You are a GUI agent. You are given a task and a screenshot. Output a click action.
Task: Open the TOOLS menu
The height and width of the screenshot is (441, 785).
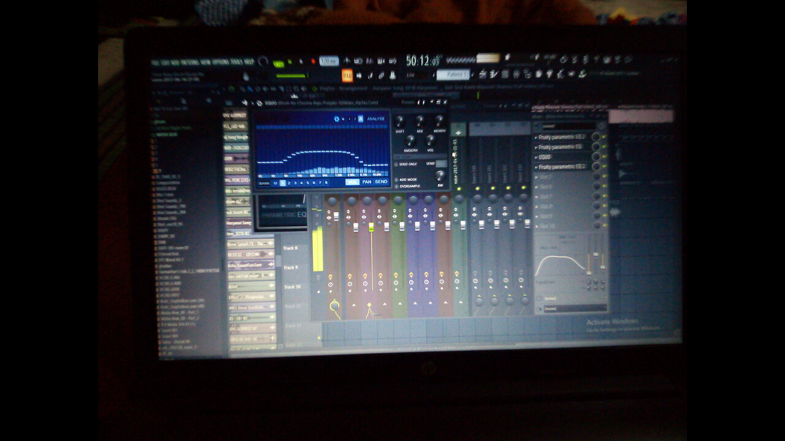237,62
